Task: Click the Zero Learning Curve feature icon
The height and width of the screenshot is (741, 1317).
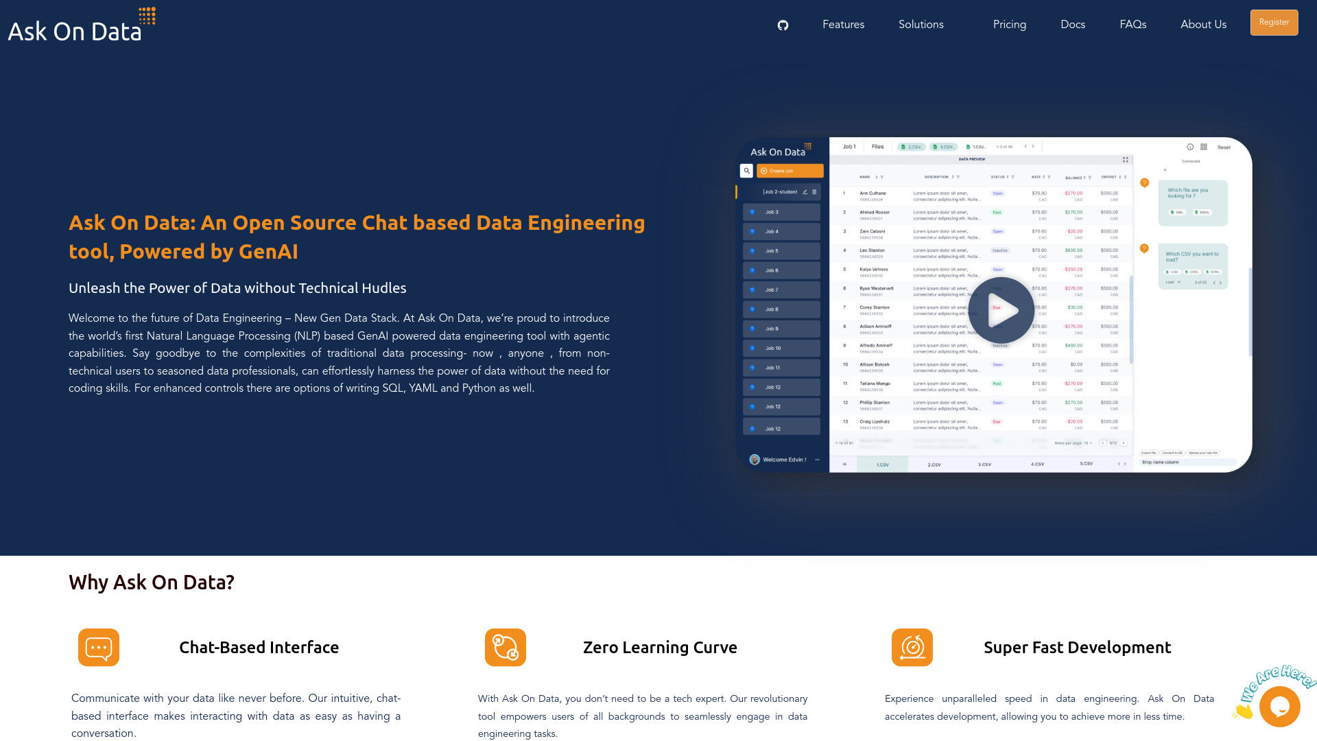Action: [505, 647]
